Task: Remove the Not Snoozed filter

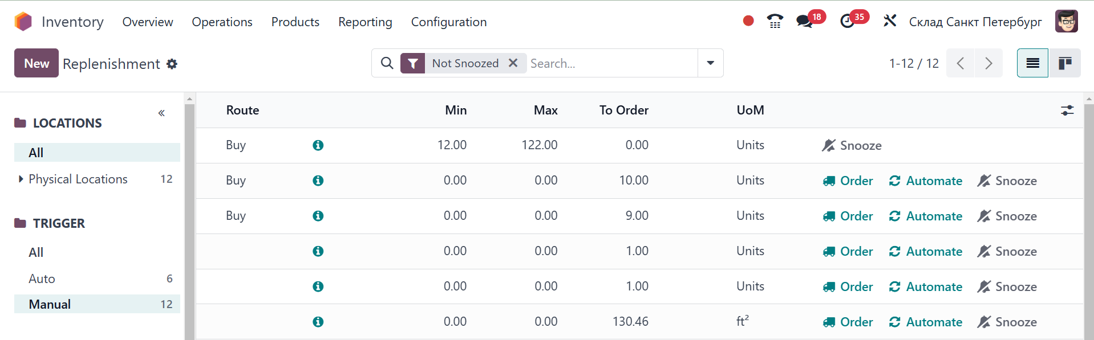Action: point(513,63)
